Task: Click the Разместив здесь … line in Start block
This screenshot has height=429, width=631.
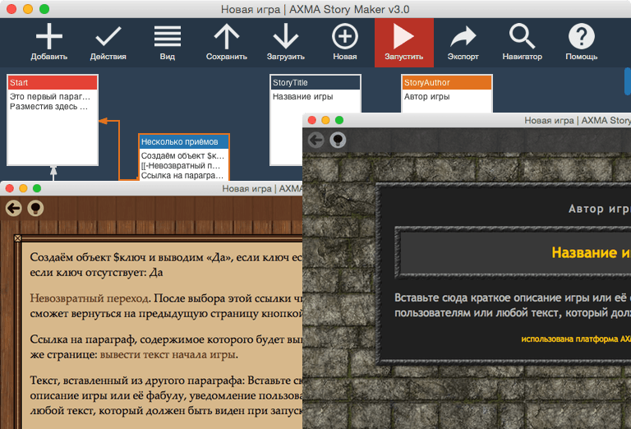Action: [48, 107]
